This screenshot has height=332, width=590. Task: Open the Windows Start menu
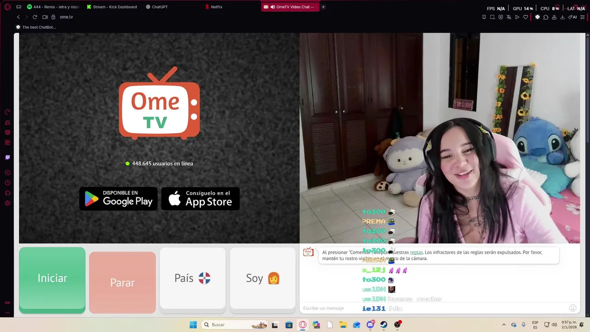pos(193,325)
